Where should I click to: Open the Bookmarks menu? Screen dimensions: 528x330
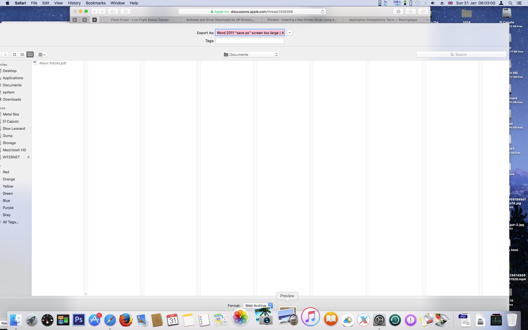click(x=95, y=3)
